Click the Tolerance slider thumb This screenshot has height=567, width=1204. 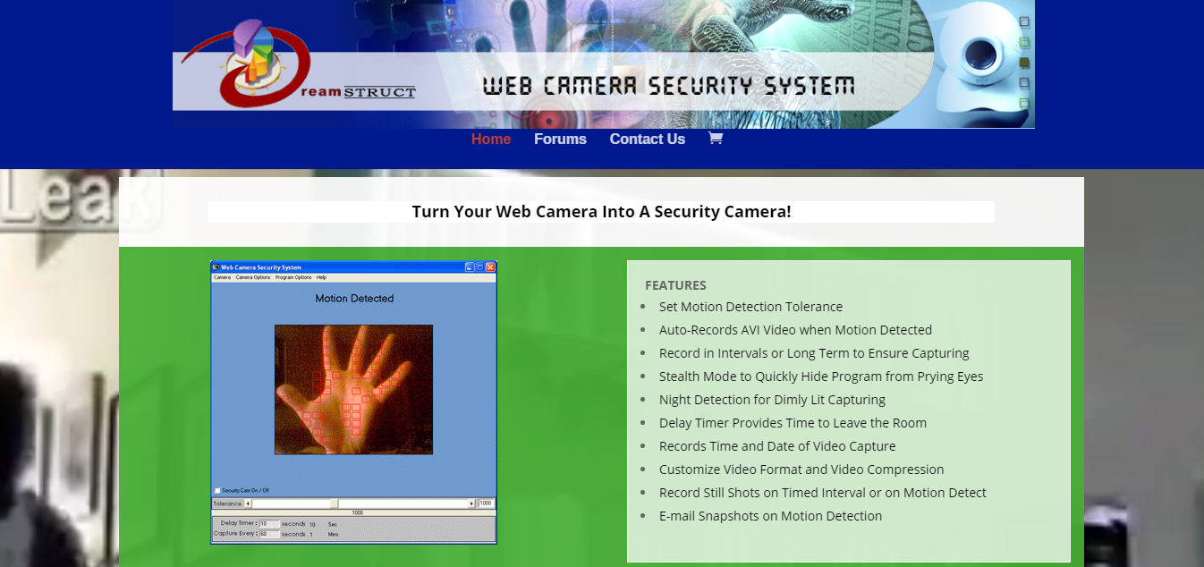335,504
